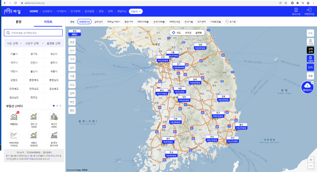
Task: Expand the 공급 map layer panel
Action: [x=72, y=42]
